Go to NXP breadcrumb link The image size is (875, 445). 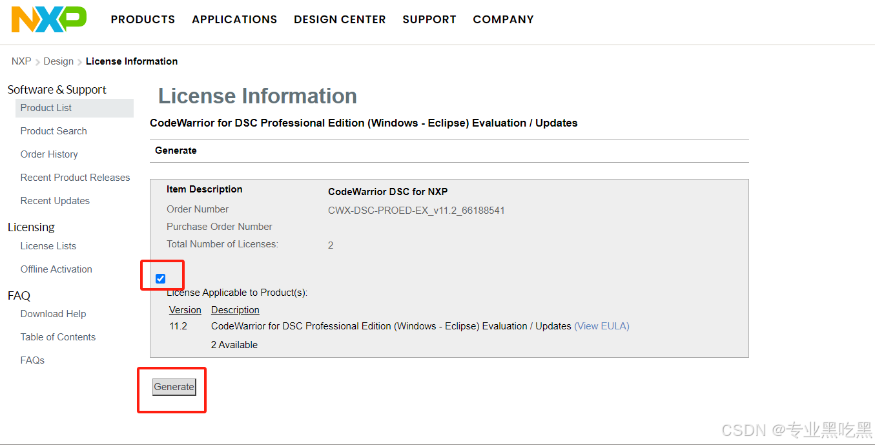(21, 61)
